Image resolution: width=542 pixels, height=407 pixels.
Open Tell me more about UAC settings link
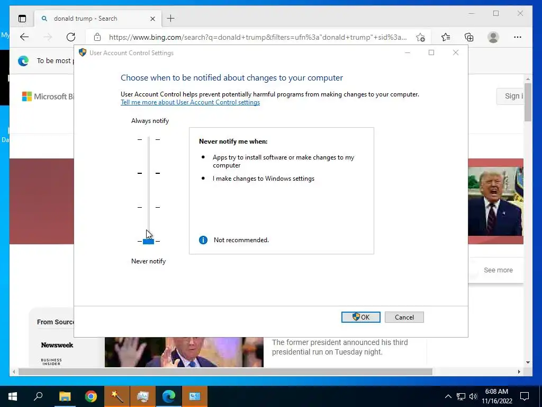coord(190,102)
